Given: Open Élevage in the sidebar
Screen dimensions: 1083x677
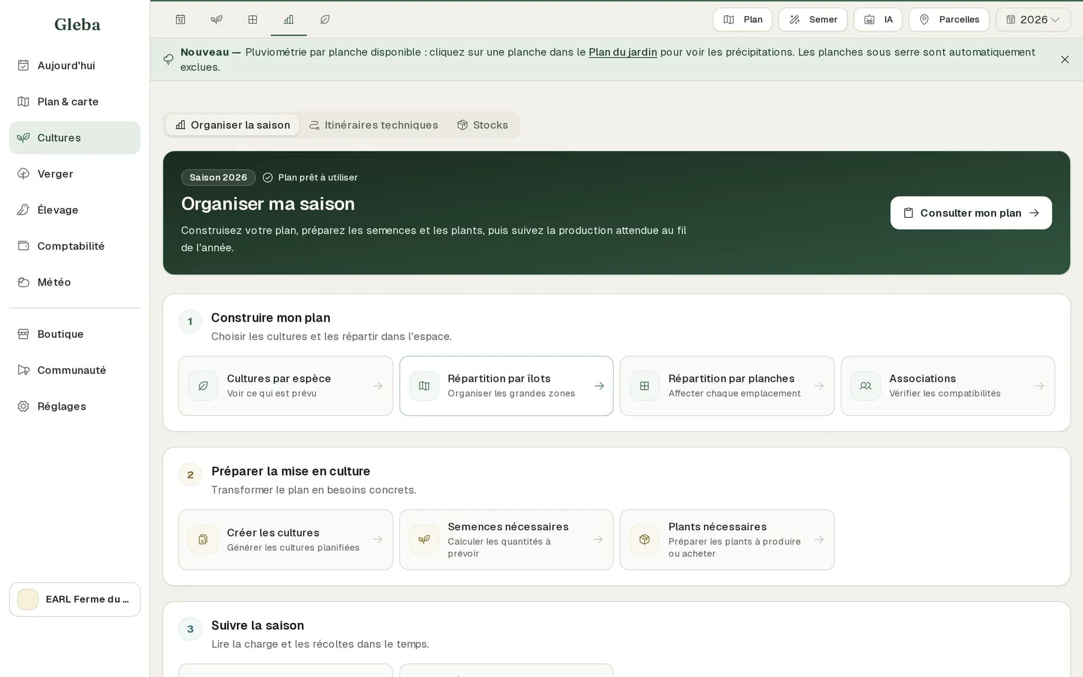Looking at the screenshot, I should [74, 210].
